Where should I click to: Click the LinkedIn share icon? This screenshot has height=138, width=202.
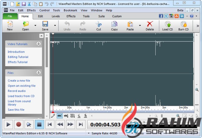[182, 16]
